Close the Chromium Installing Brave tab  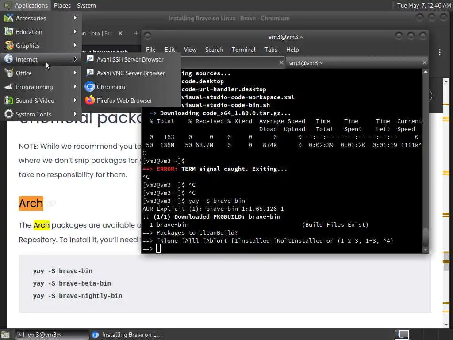tap(120, 33)
